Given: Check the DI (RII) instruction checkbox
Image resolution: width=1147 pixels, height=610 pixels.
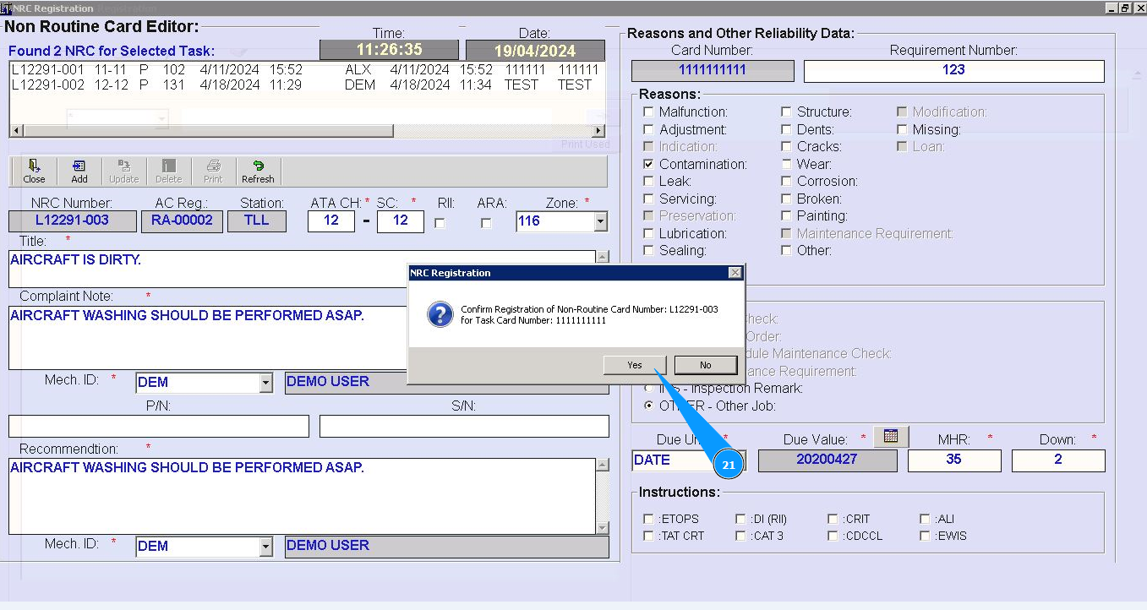Looking at the screenshot, I should [x=741, y=519].
